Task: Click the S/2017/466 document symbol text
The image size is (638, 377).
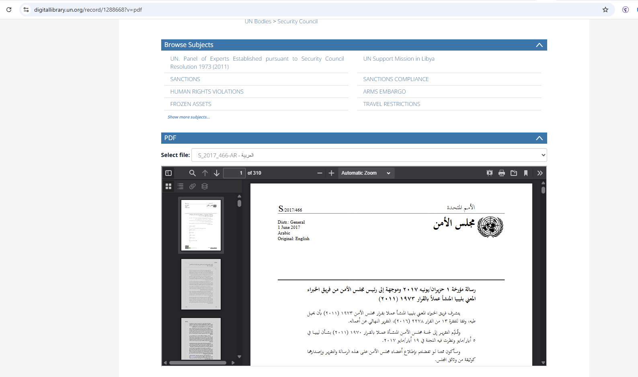Action: (x=290, y=209)
